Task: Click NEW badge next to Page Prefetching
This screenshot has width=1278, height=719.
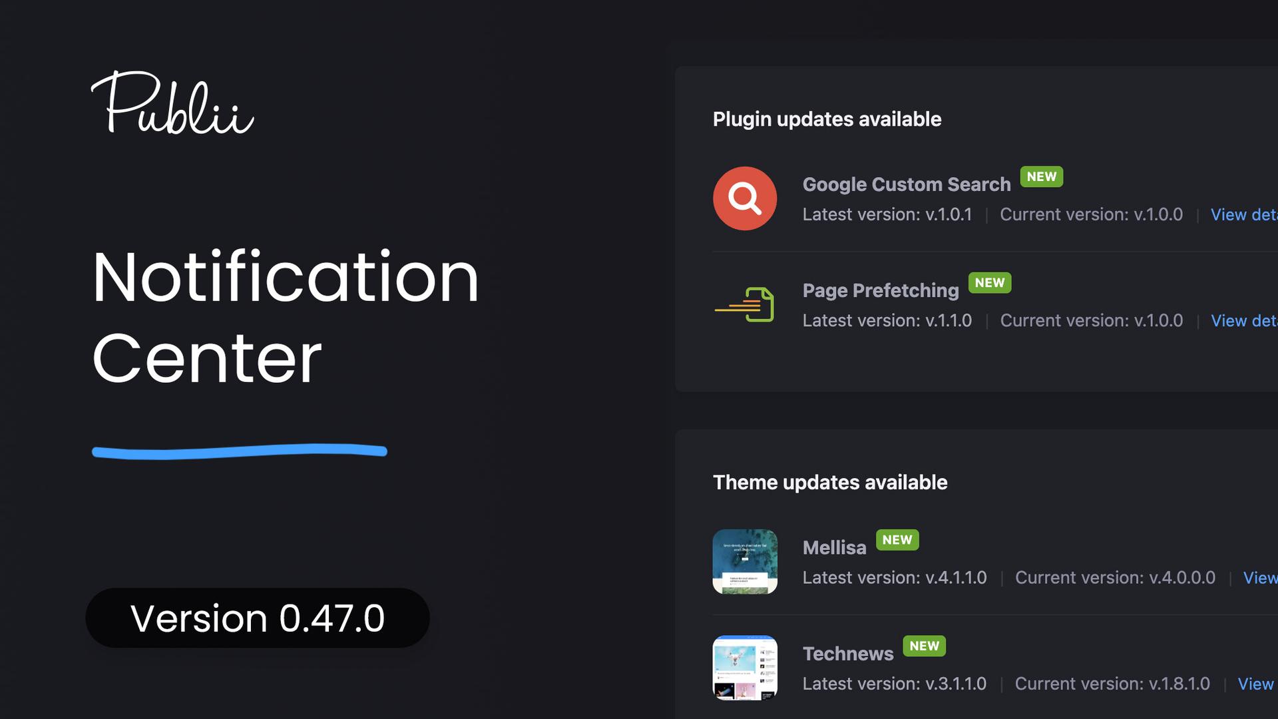Action: coord(989,283)
